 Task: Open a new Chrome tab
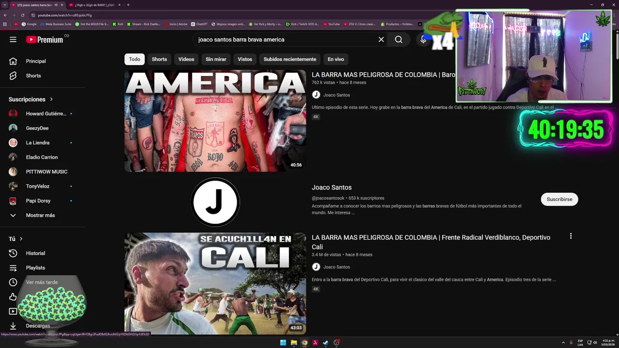tap(128, 5)
